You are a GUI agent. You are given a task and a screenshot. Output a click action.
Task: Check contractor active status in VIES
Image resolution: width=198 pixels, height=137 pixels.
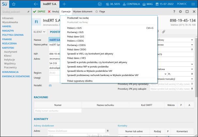pyautogui.click(x=90, y=54)
